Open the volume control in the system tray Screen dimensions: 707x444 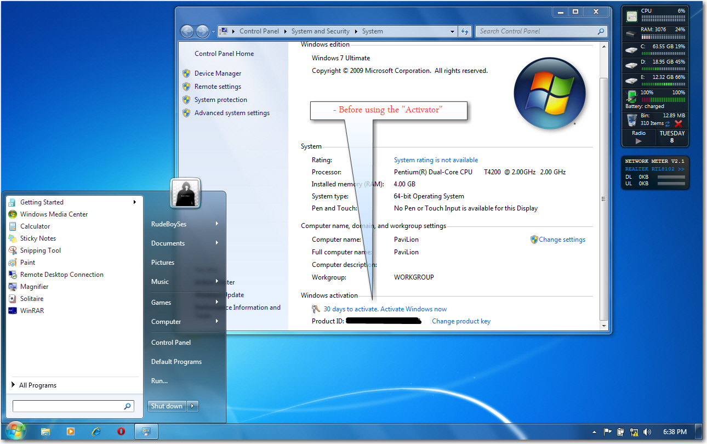tap(647, 431)
